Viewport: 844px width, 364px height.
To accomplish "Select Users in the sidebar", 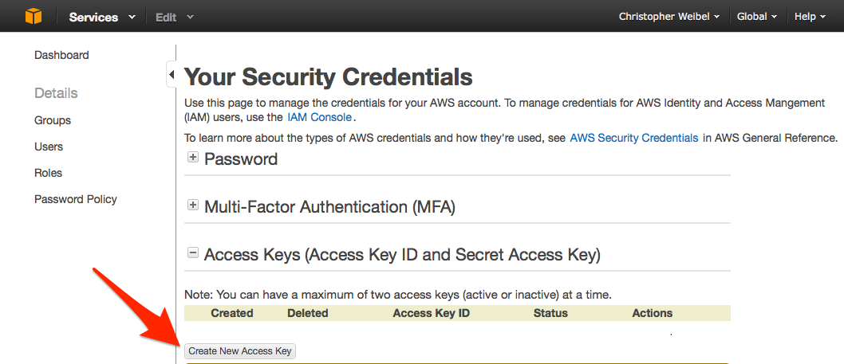I will coord(49,147).
